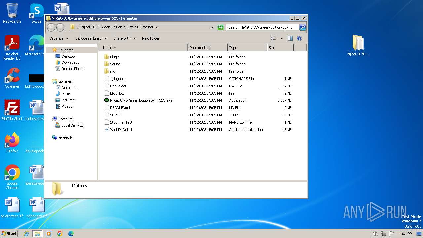This screenshot has width=423, height=238.
Task: Select asiaformer.rtf on the desktop
Action: [x=12, y=208]
